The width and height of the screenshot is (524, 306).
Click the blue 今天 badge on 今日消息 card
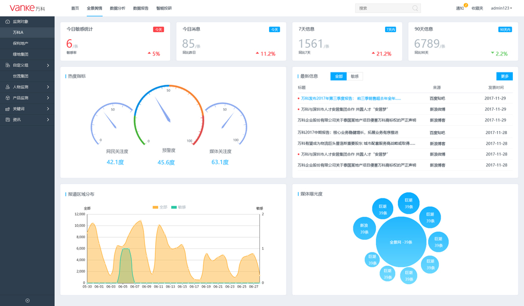pyautogui.click(x=274, y=30)
